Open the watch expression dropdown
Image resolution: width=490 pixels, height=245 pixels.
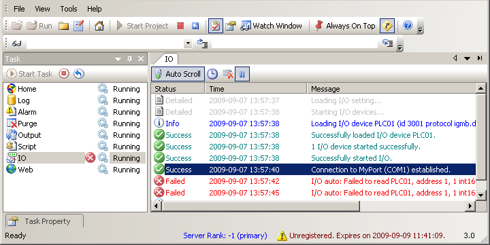188,43
